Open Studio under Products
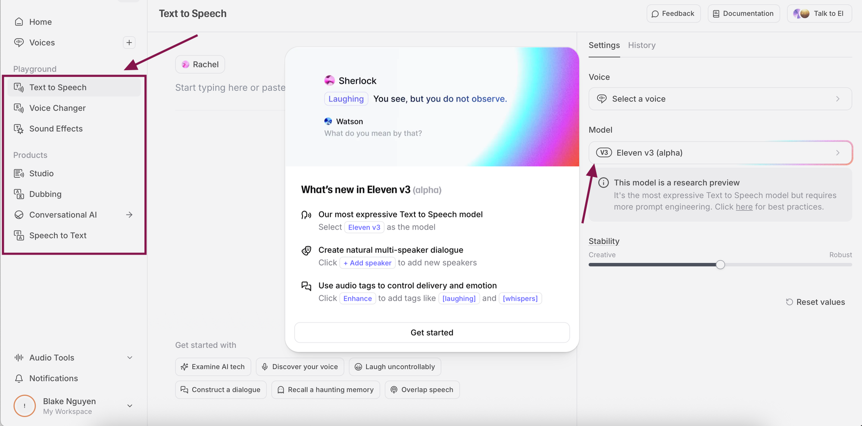 tap(74, 174)
